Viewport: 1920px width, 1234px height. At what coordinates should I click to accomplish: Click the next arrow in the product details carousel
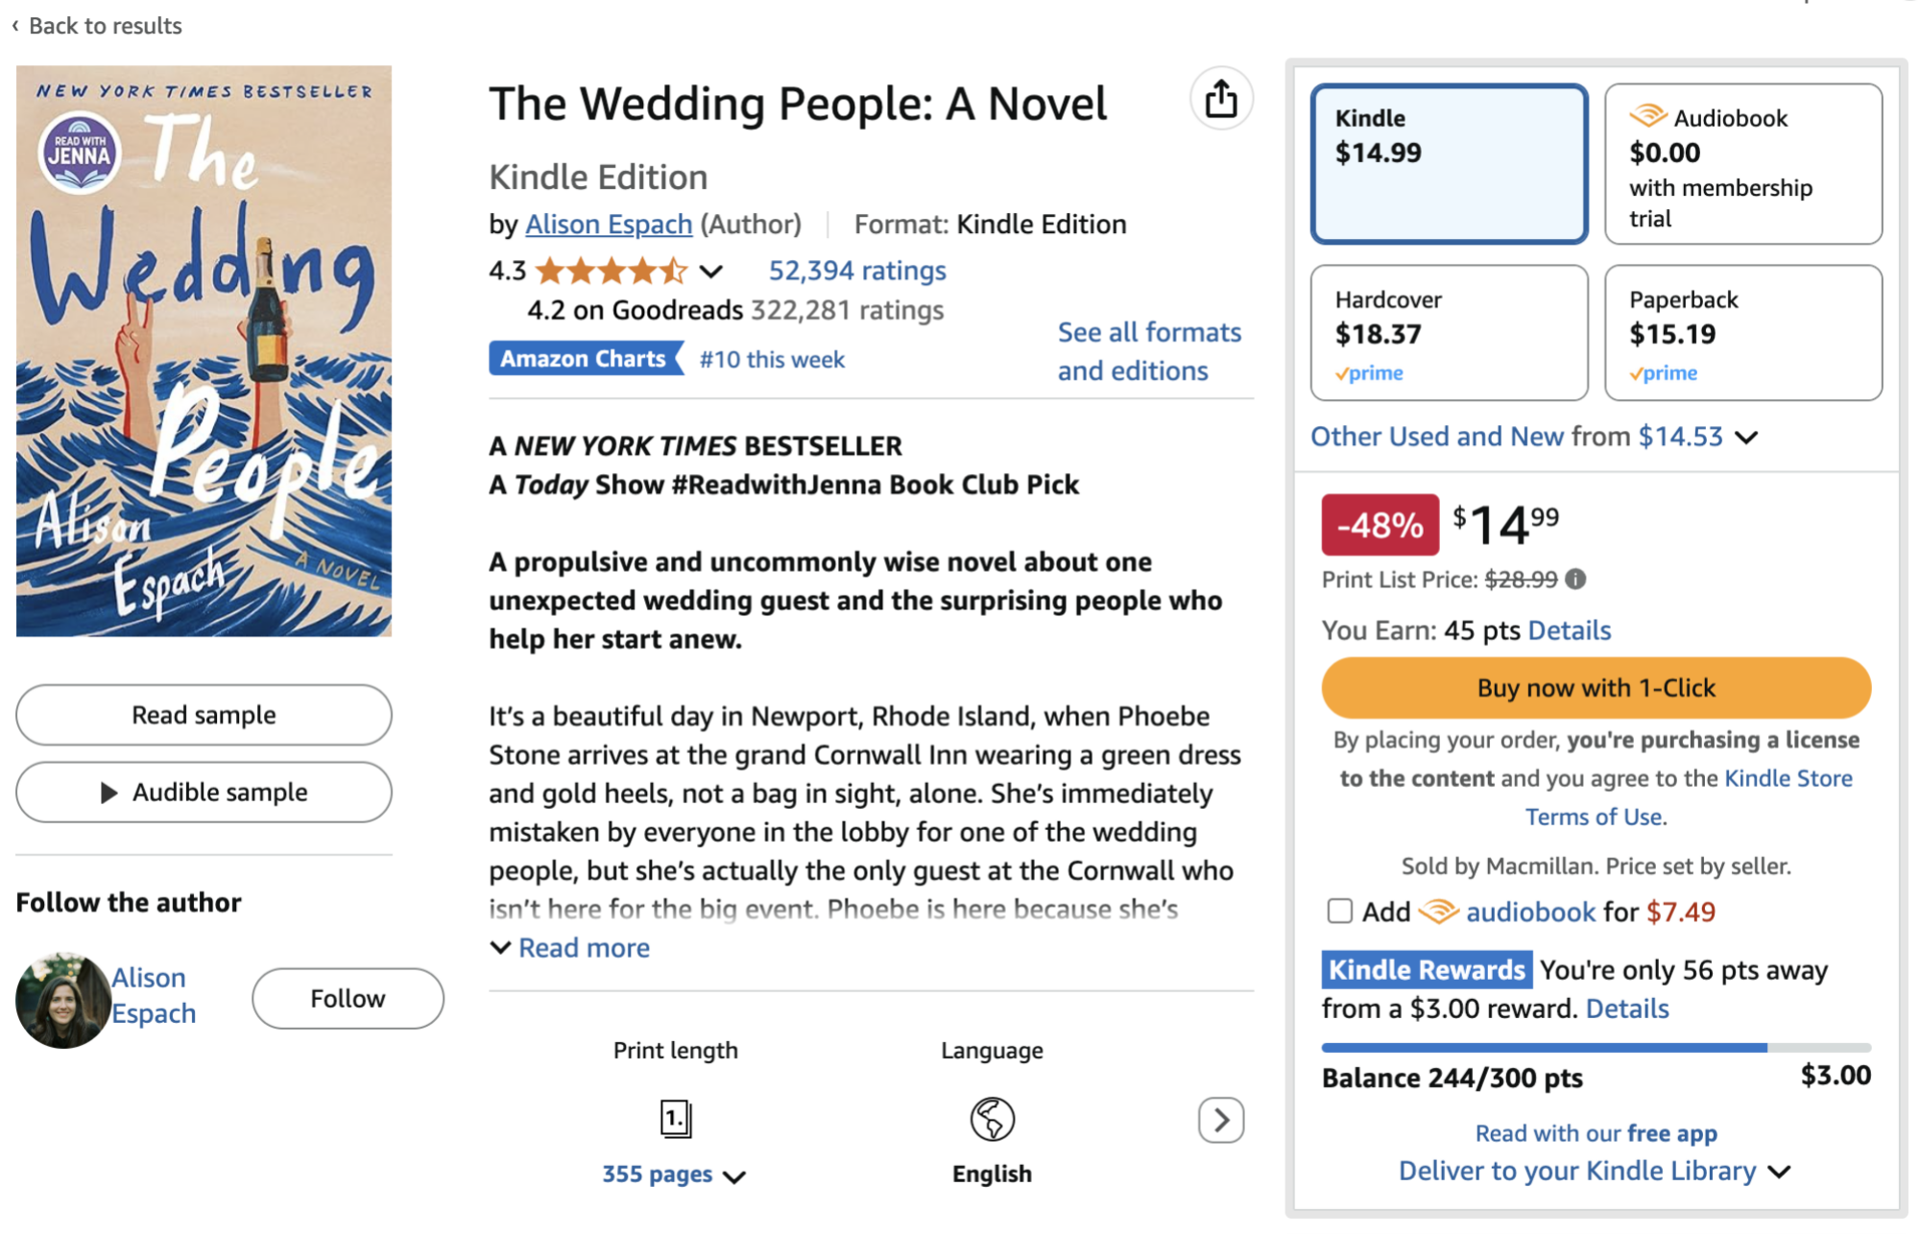pyautogui.click(x=1221, y=1120)
